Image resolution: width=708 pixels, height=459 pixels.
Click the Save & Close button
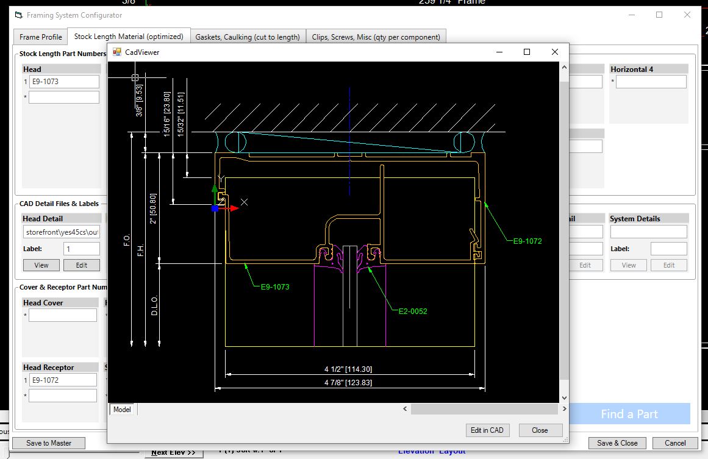tap(617, 443)
